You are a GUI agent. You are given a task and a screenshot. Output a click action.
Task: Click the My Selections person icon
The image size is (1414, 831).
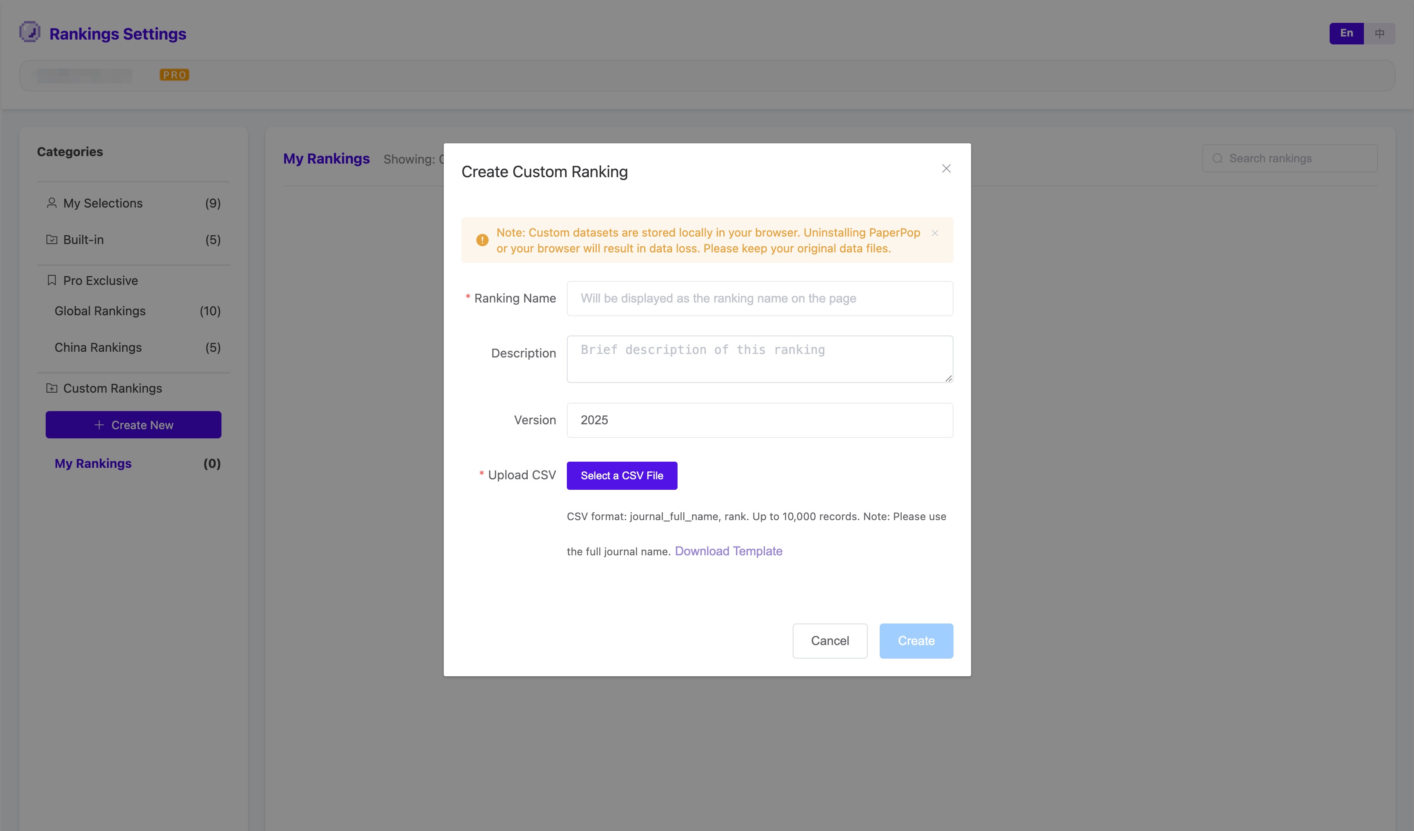51,203
